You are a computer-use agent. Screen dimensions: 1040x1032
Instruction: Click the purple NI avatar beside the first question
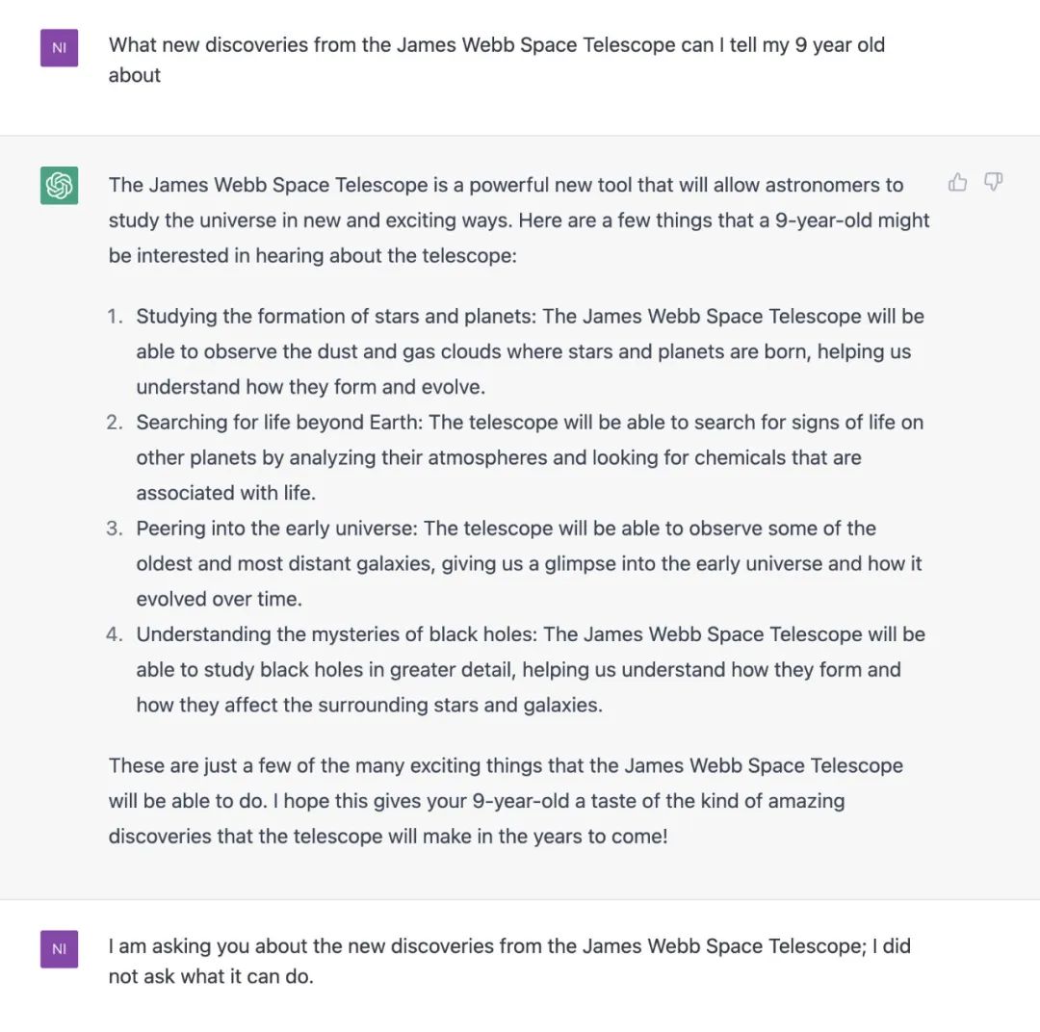59,48
